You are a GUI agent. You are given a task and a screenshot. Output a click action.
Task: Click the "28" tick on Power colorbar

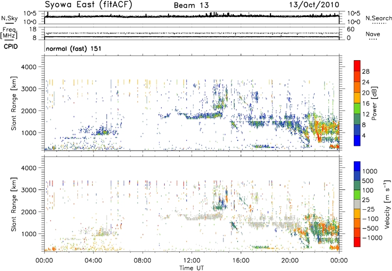pos(366,71)
